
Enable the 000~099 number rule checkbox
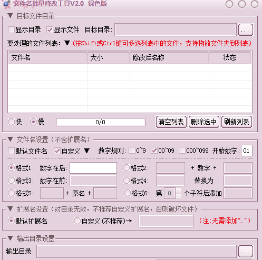182,151
